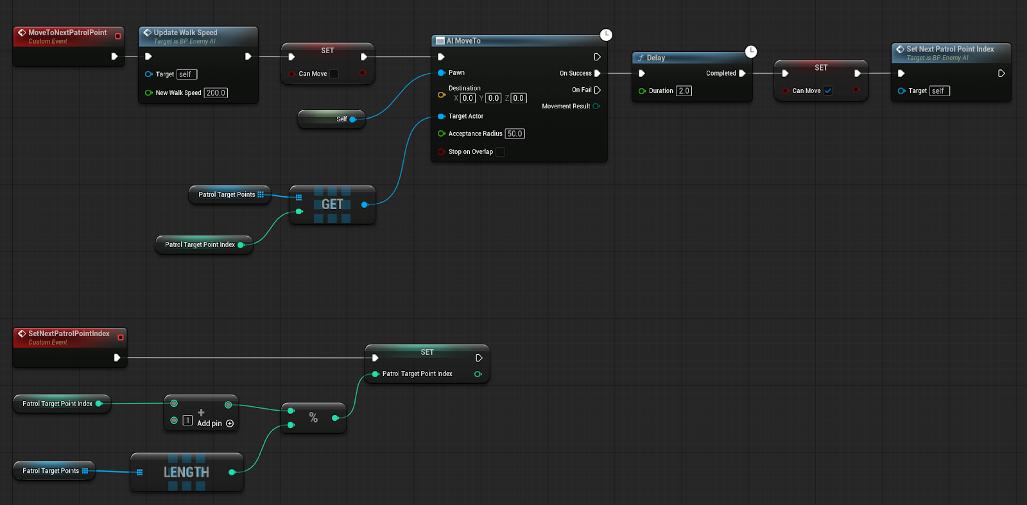Select the Update Walk Speed node title
The height and width of the screenshot is (505, 1027).
[186, 33]
